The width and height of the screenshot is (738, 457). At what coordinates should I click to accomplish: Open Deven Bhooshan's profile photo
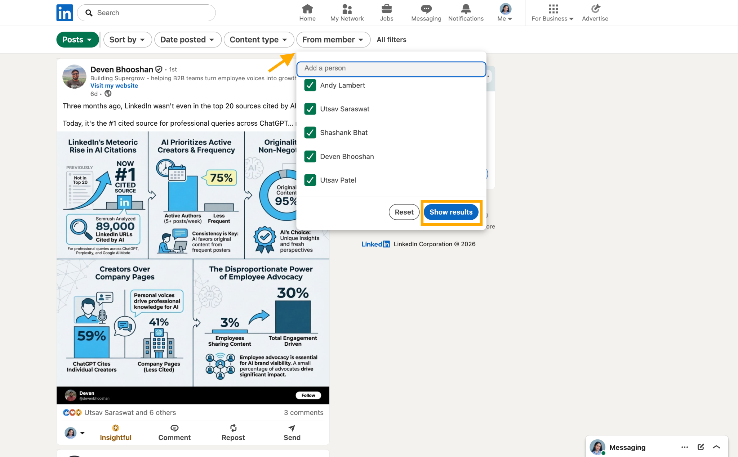tap(74, 77)
